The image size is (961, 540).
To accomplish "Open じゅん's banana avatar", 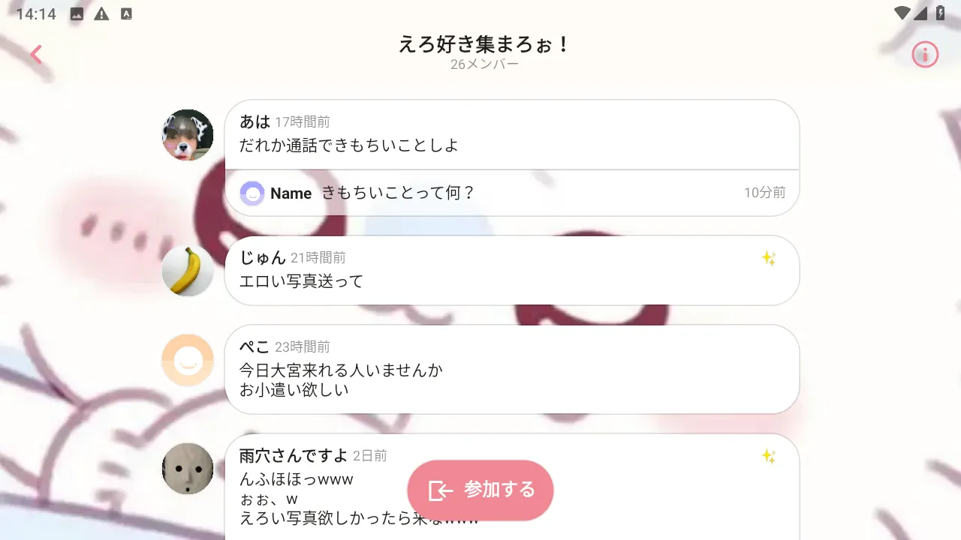I will tap(188, 271).
